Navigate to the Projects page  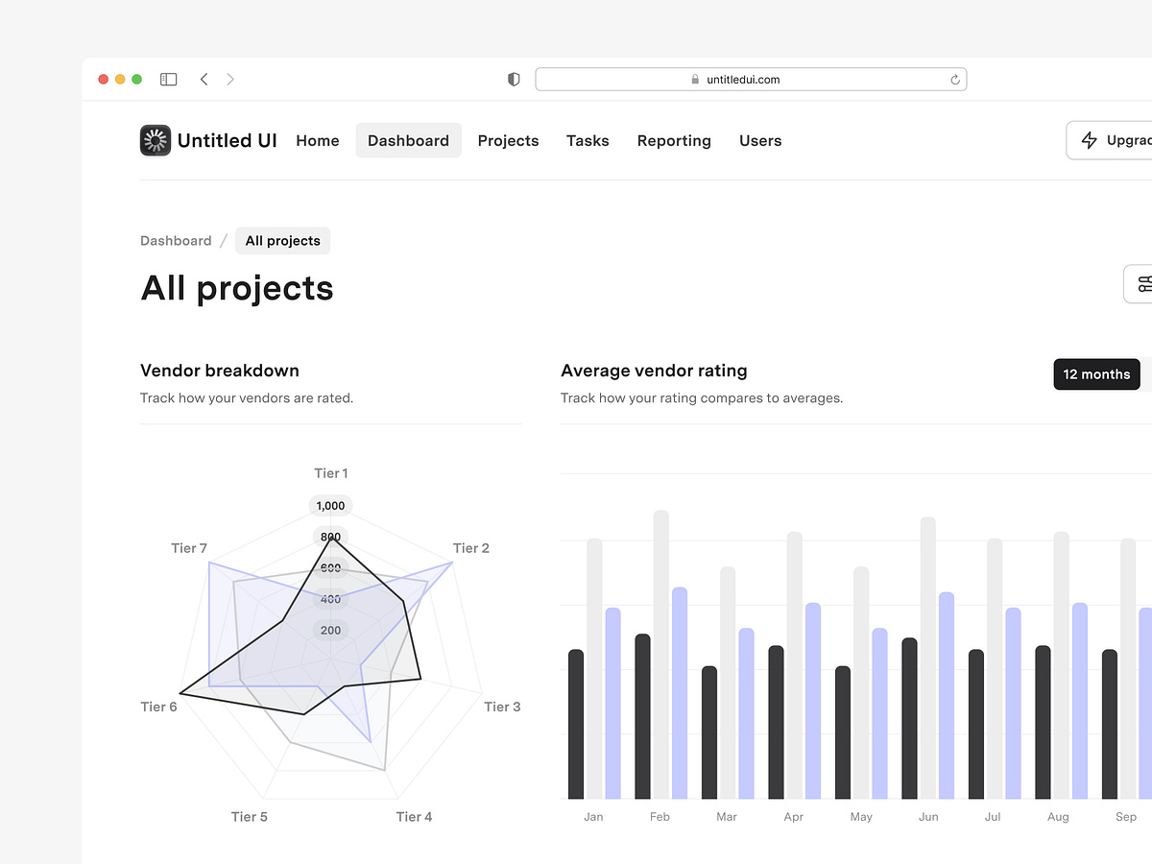click(x=508, y=140)
